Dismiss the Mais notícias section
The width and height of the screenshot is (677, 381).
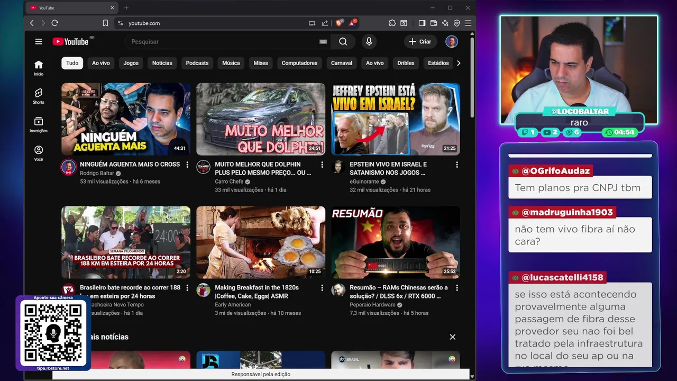click(x=452, y=337)
